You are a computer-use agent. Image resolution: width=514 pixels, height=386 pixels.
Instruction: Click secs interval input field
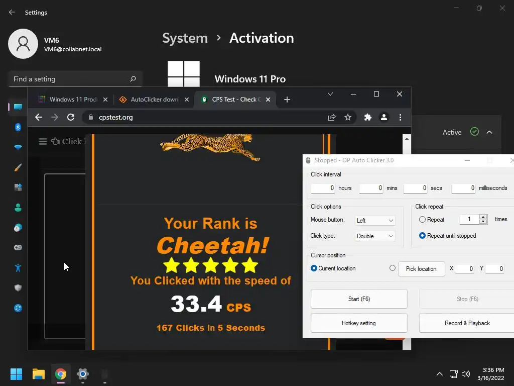pos(415,188)
